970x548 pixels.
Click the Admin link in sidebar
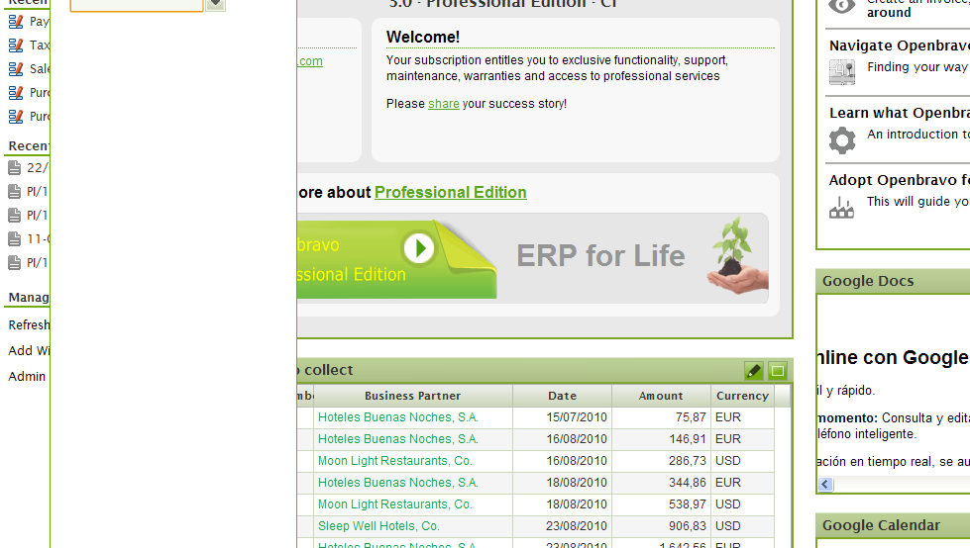(27, 377)
